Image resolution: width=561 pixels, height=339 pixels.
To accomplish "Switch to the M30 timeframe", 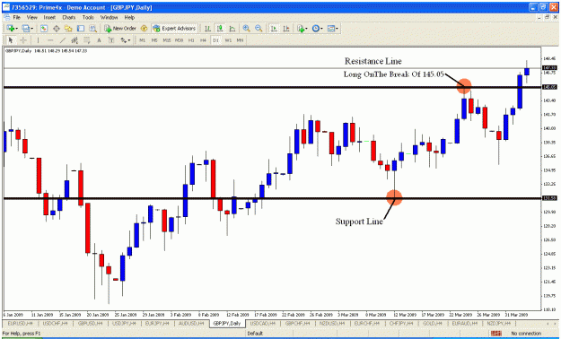I will click(x=179, y=40).
